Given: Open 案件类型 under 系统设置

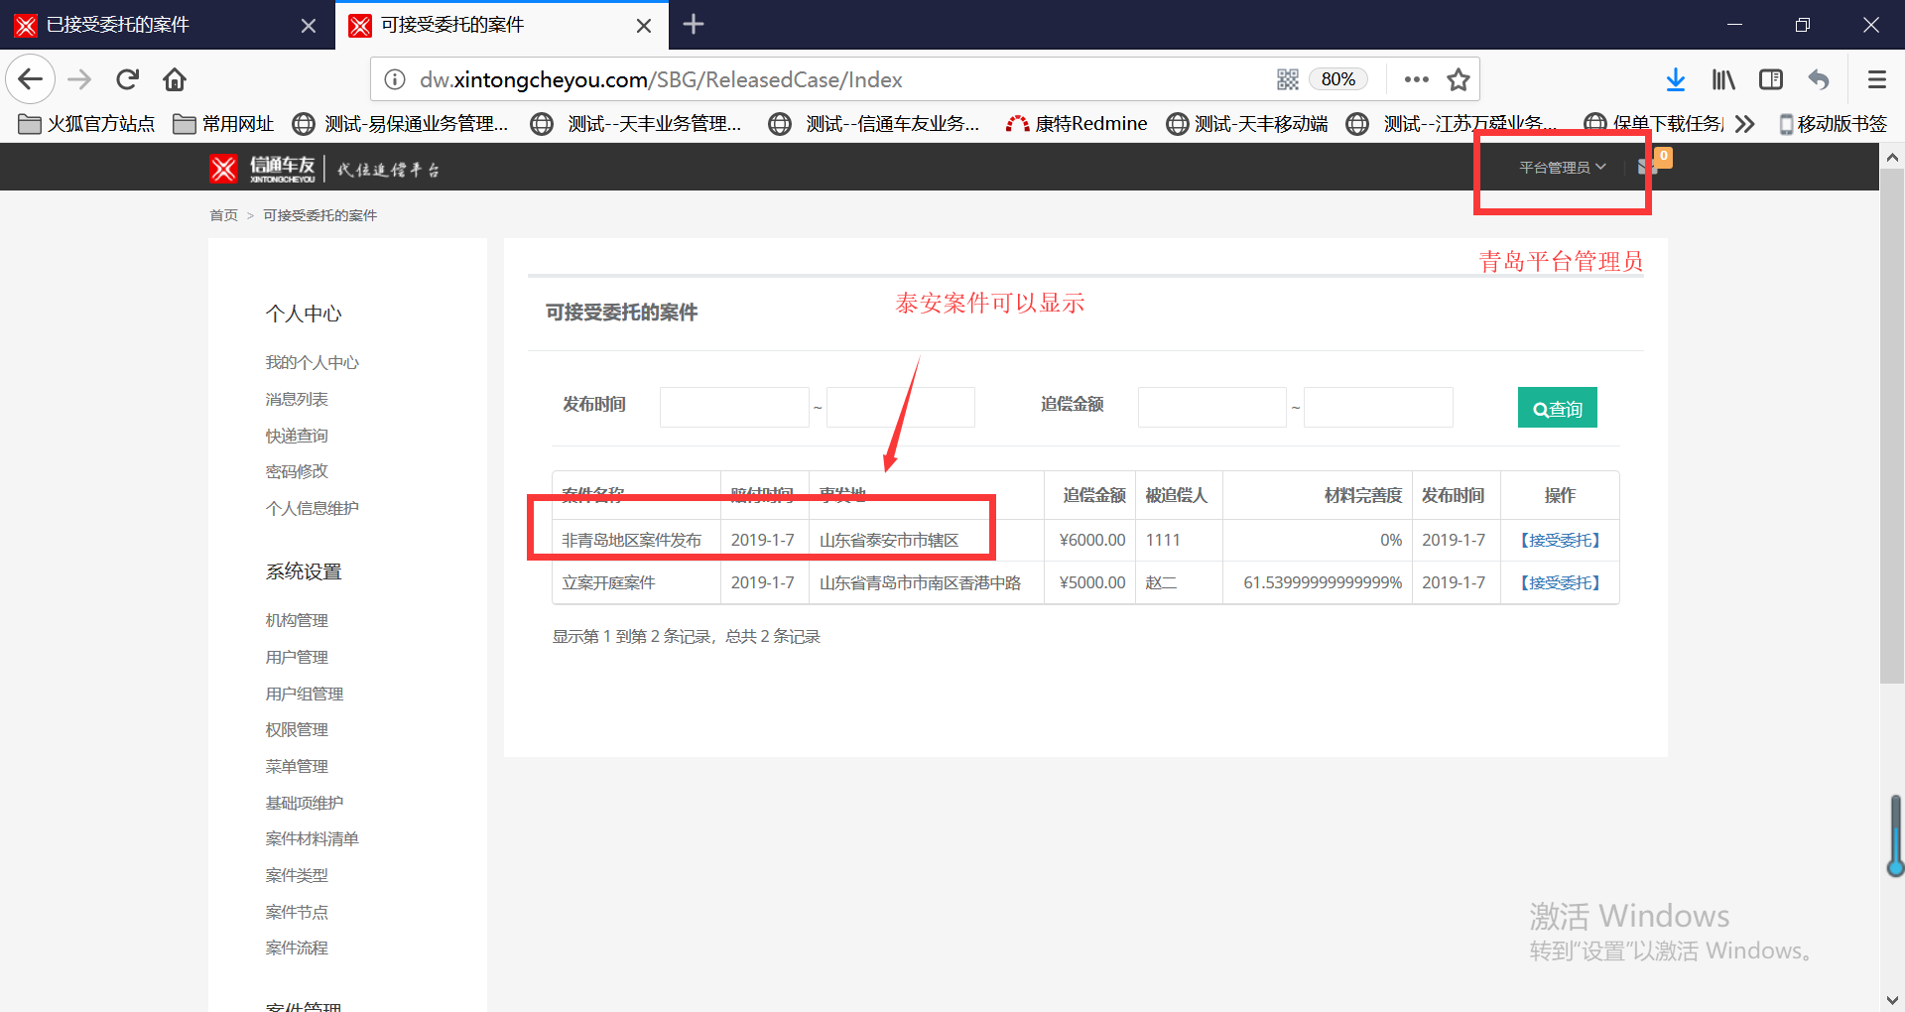Looking at the screenshot, I should click(x=296, y=875).
